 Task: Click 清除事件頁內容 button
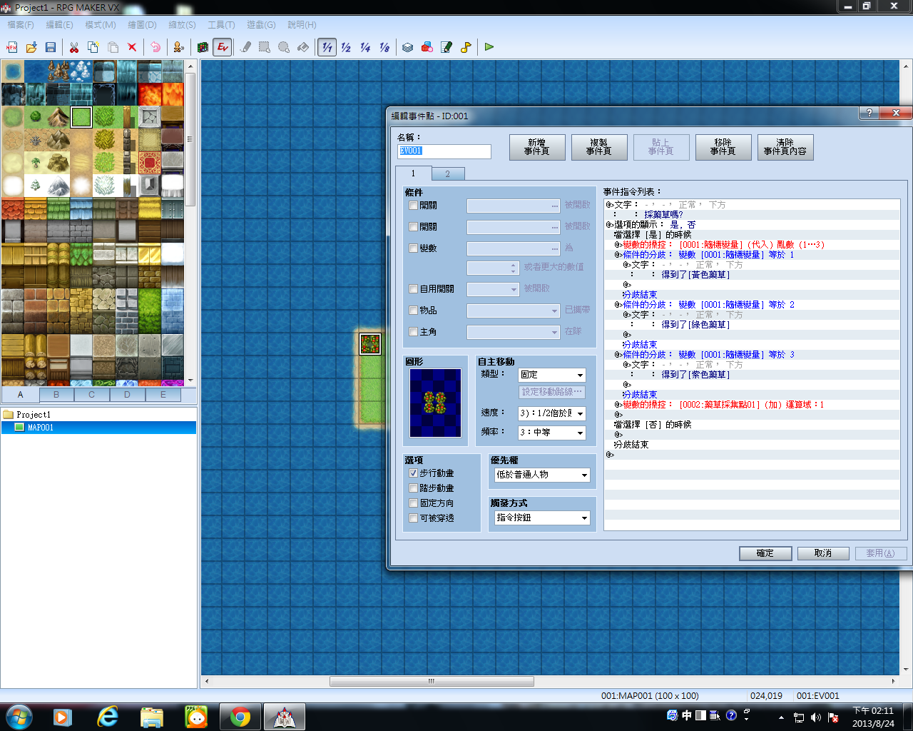[x=785, y=147]
